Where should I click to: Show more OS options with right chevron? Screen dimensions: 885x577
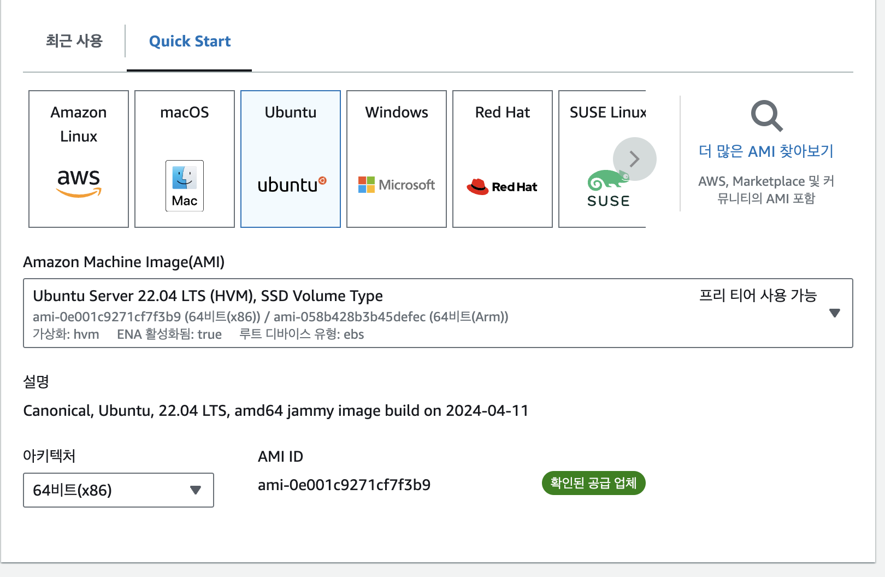[634, 159]
